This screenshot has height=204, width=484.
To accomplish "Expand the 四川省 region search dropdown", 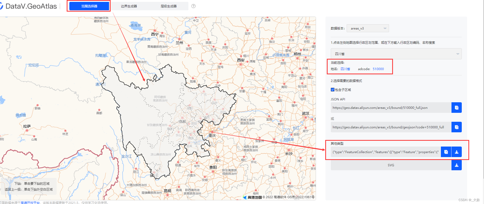I will 396,54.
